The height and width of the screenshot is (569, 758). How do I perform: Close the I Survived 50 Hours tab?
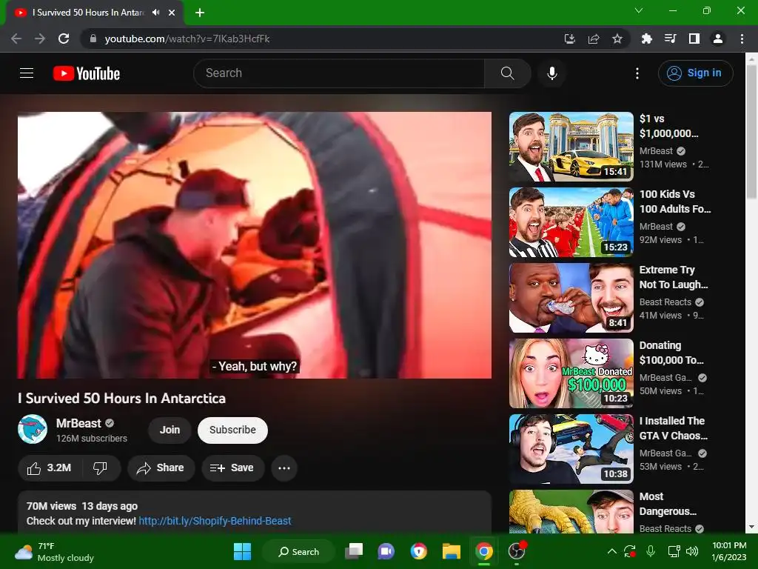tap(172, 13)
